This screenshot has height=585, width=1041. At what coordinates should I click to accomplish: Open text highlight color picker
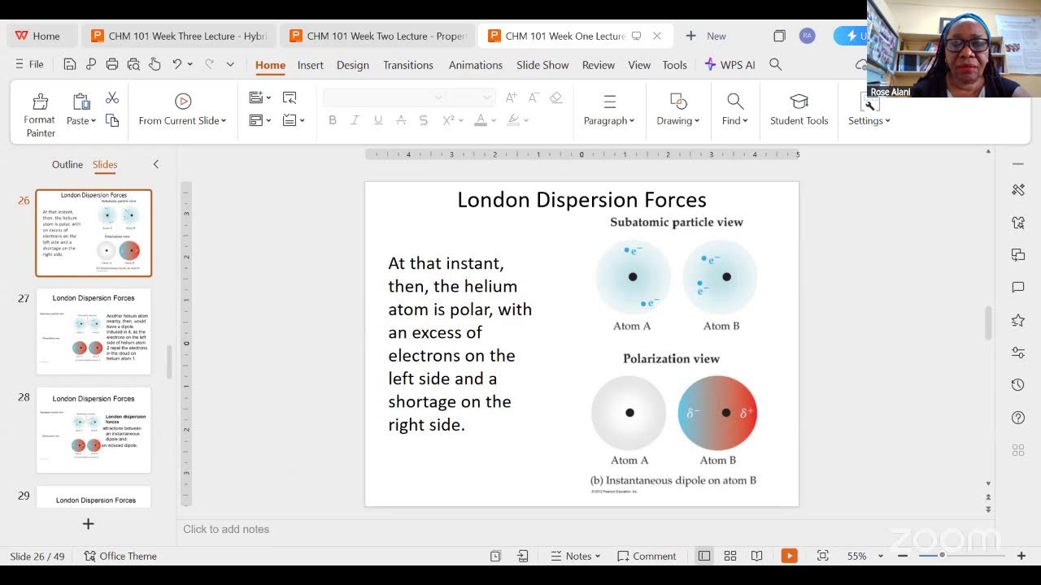point(517,120)
